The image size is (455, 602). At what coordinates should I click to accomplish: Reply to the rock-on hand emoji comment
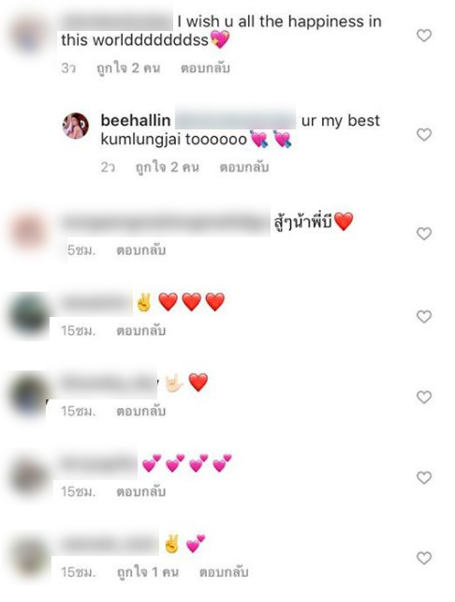[x=141, y=412]
